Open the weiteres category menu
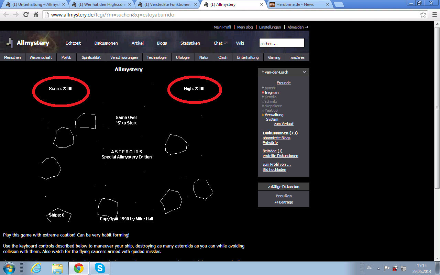This screenshot has width=440, height=275. pos(297,57)
